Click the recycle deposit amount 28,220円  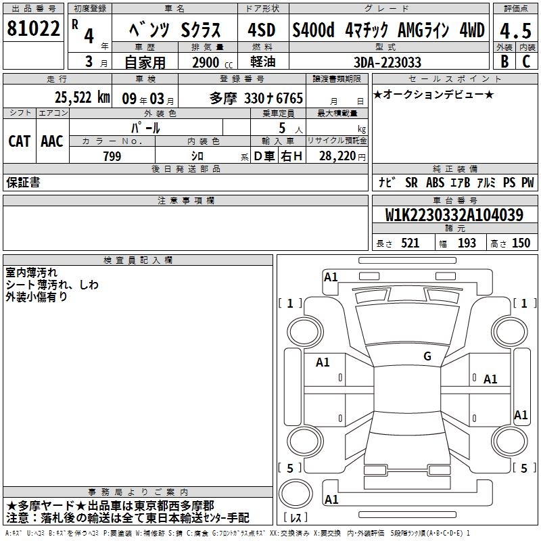(x=342, y=156)
